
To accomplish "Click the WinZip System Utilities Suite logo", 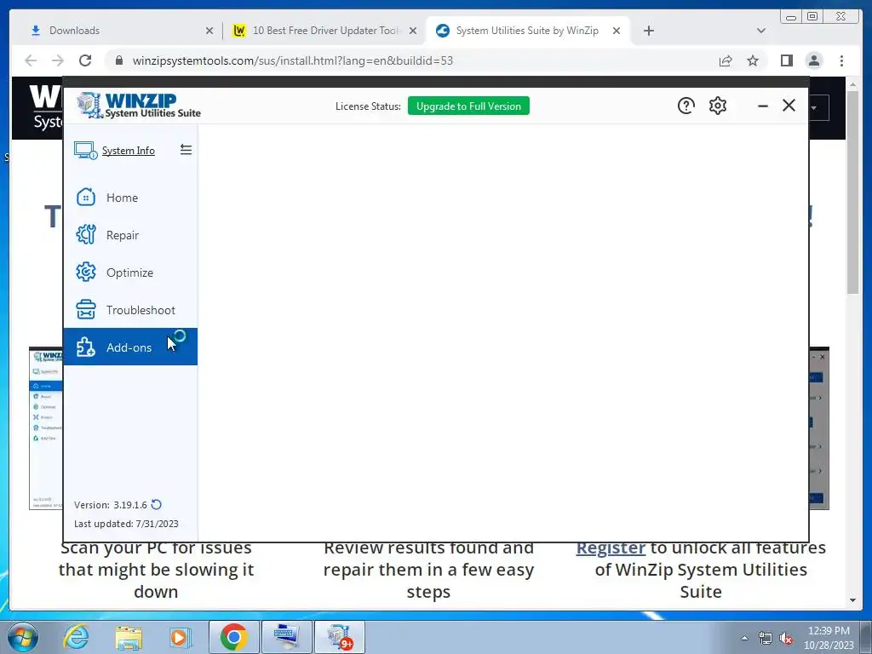I will coord(139,105).
